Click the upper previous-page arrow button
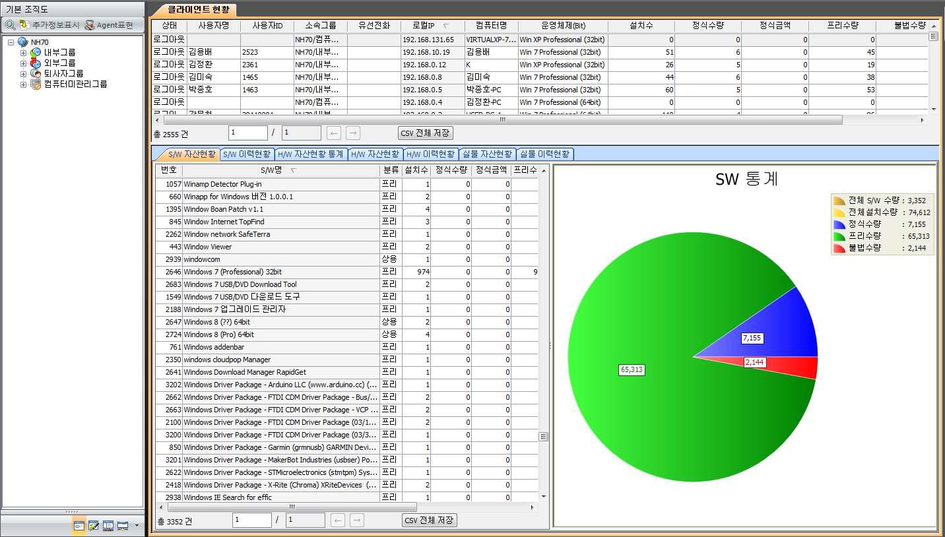 [334, 133]
